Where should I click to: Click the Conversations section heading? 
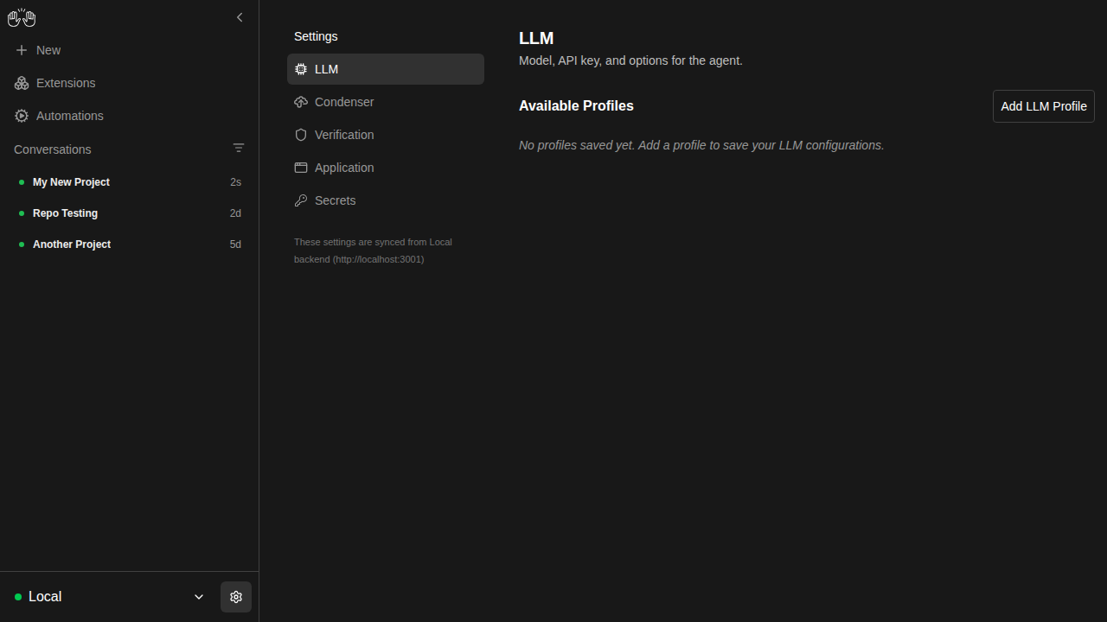53,149
